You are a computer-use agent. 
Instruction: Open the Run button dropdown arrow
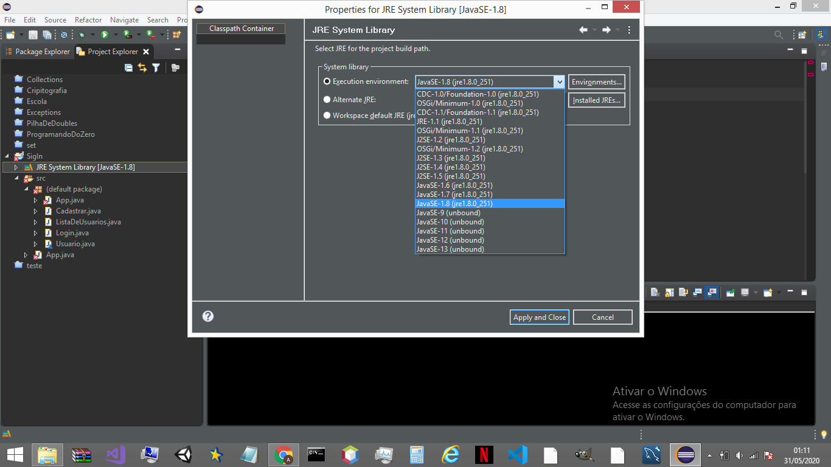point(116,35)
